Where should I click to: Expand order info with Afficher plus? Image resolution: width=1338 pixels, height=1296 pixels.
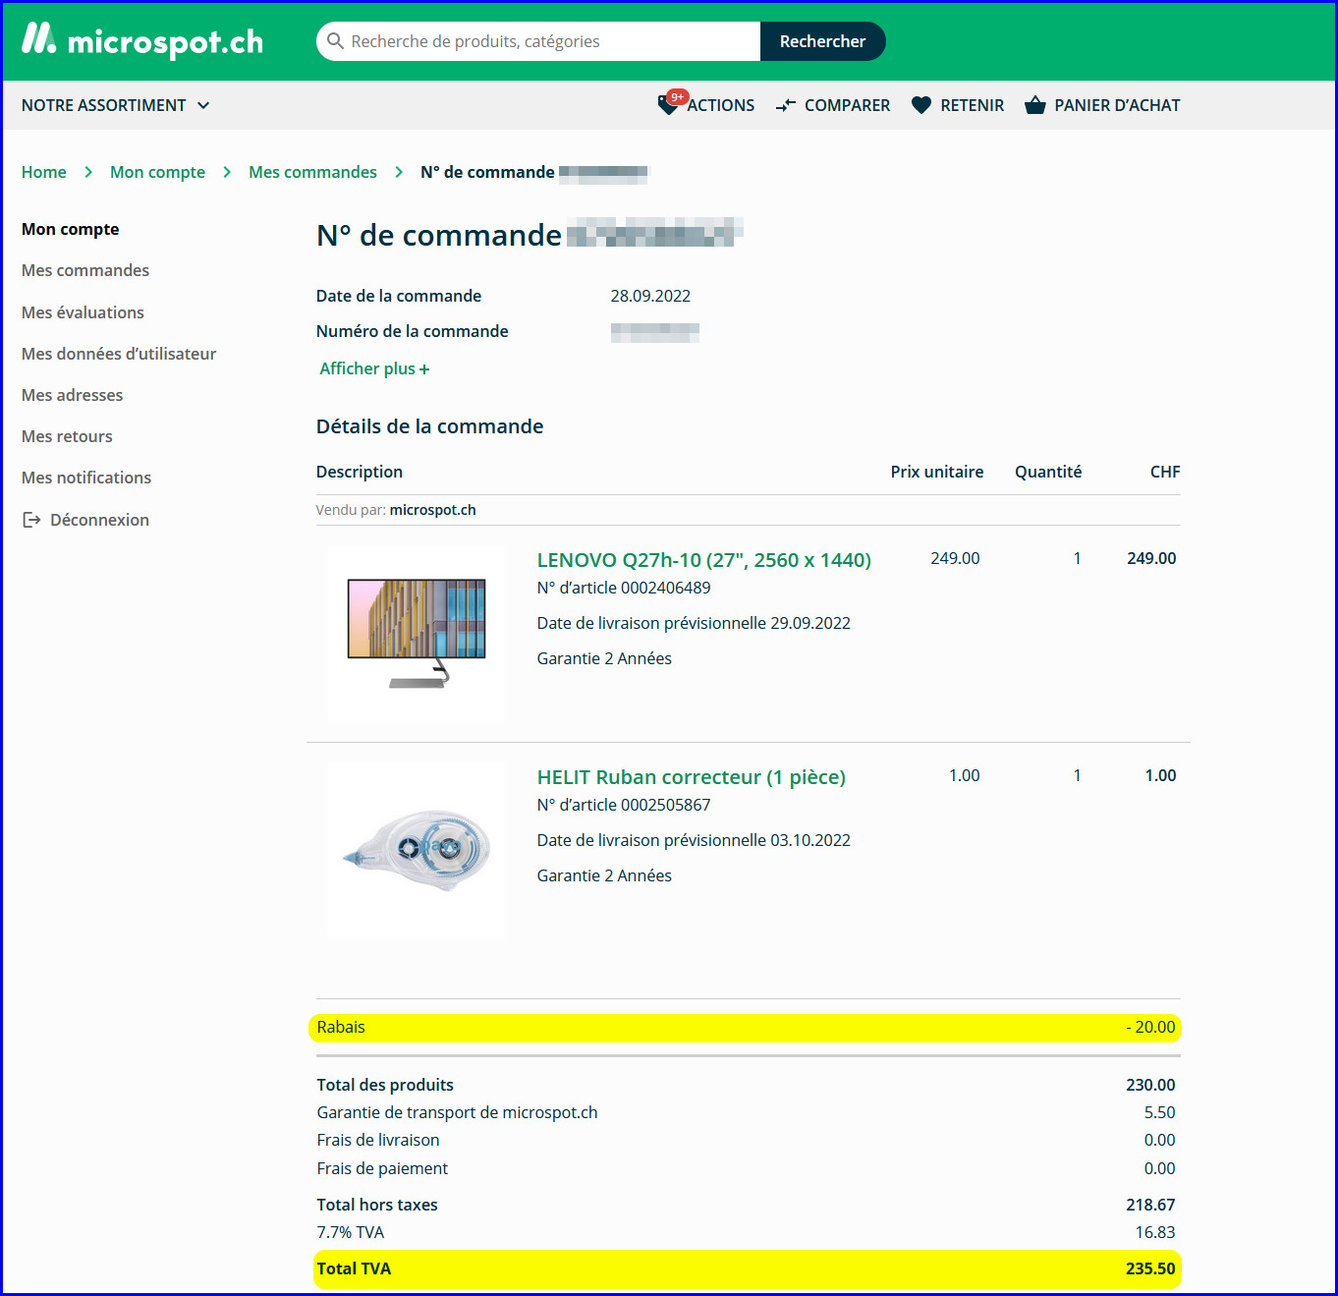click(x=374, y=368)
